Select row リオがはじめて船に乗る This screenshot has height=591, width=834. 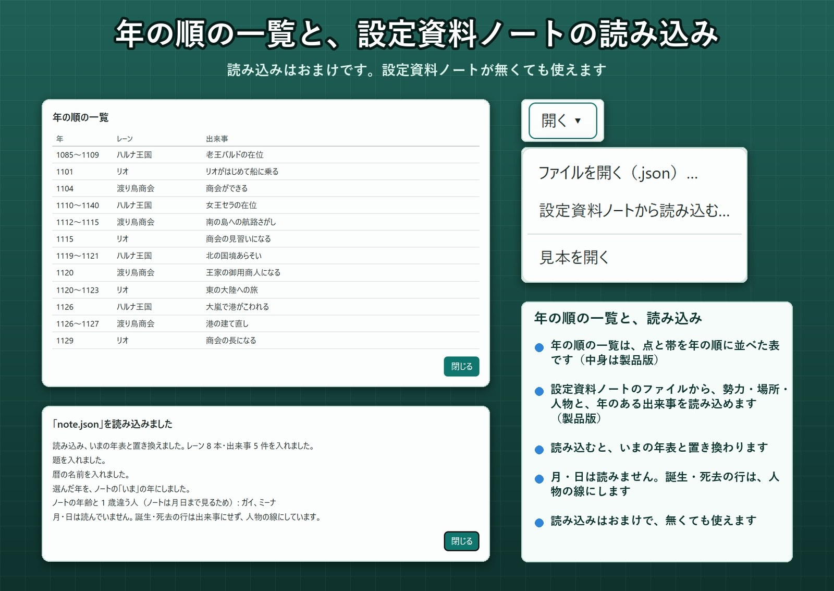tap(266, 172)
